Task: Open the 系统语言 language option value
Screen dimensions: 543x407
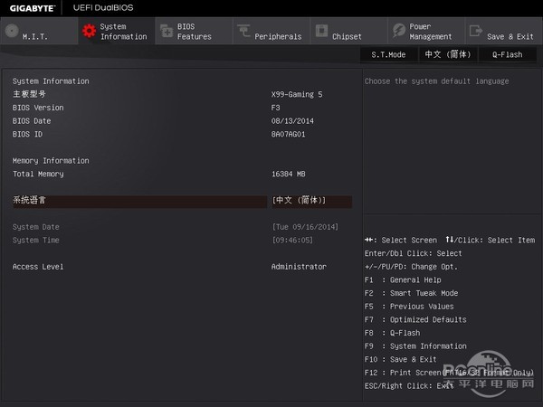Action: [311, 201]
